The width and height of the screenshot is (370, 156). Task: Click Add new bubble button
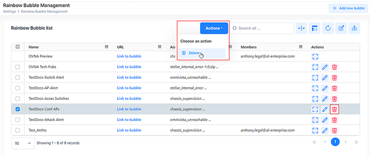(347, 8)
